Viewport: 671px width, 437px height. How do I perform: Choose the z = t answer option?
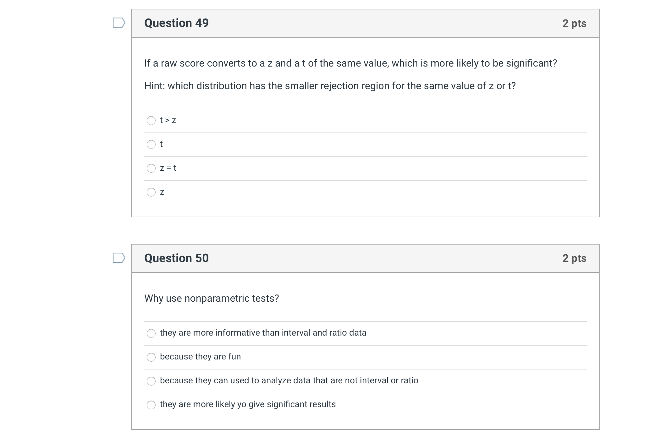pos(151,168)
